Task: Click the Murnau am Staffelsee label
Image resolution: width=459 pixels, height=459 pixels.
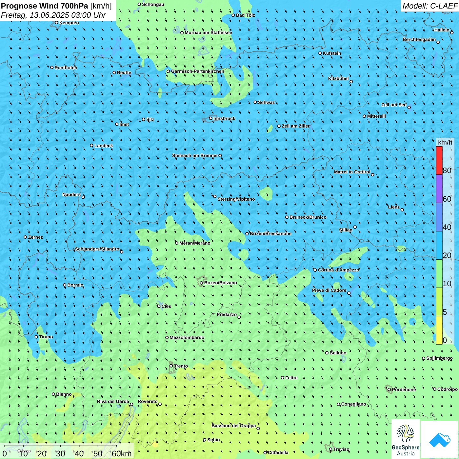Action: [209, 32]
